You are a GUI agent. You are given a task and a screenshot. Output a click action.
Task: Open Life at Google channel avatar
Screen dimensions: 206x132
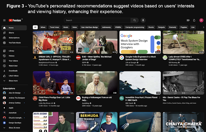pos(122,58)
